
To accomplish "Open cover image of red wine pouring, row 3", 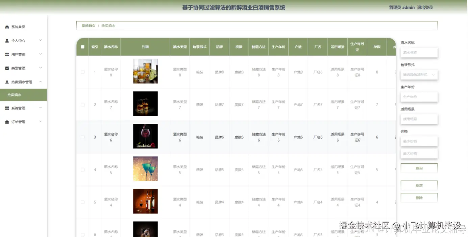I will [145, 136].
